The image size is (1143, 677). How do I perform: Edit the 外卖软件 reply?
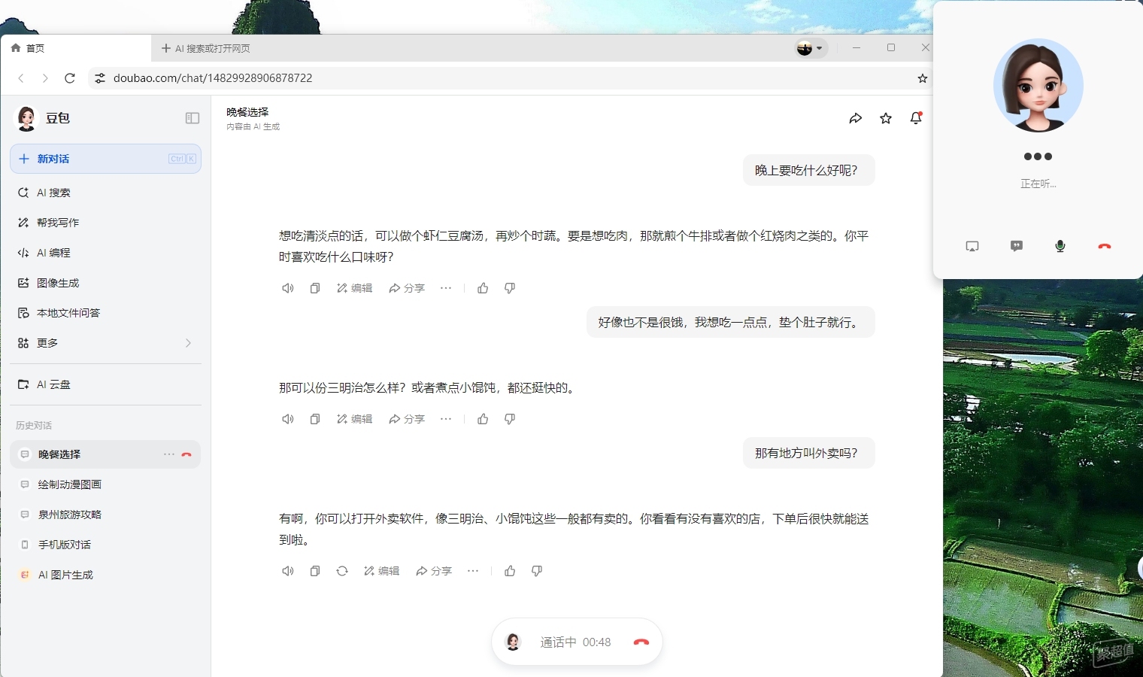pyautogui.click(x=381, y=571)
